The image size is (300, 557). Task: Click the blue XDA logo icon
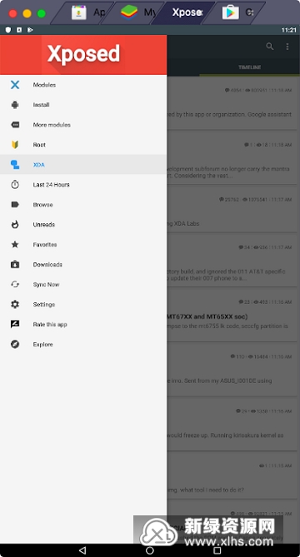(15, 165)
